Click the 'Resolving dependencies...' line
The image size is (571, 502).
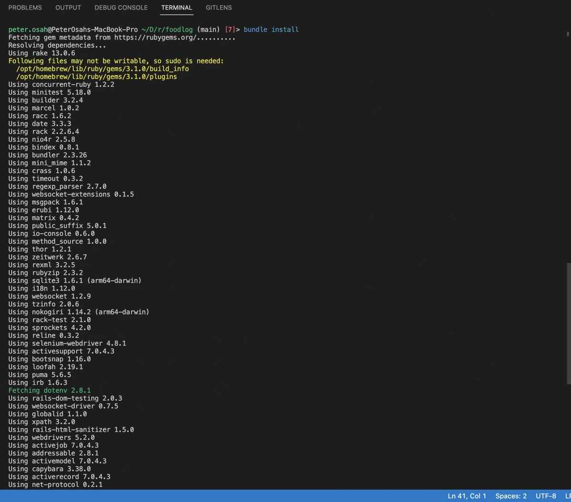[x=57, y=45]
